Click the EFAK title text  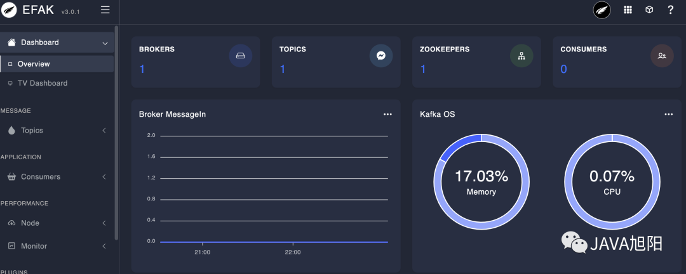(38, 10)
